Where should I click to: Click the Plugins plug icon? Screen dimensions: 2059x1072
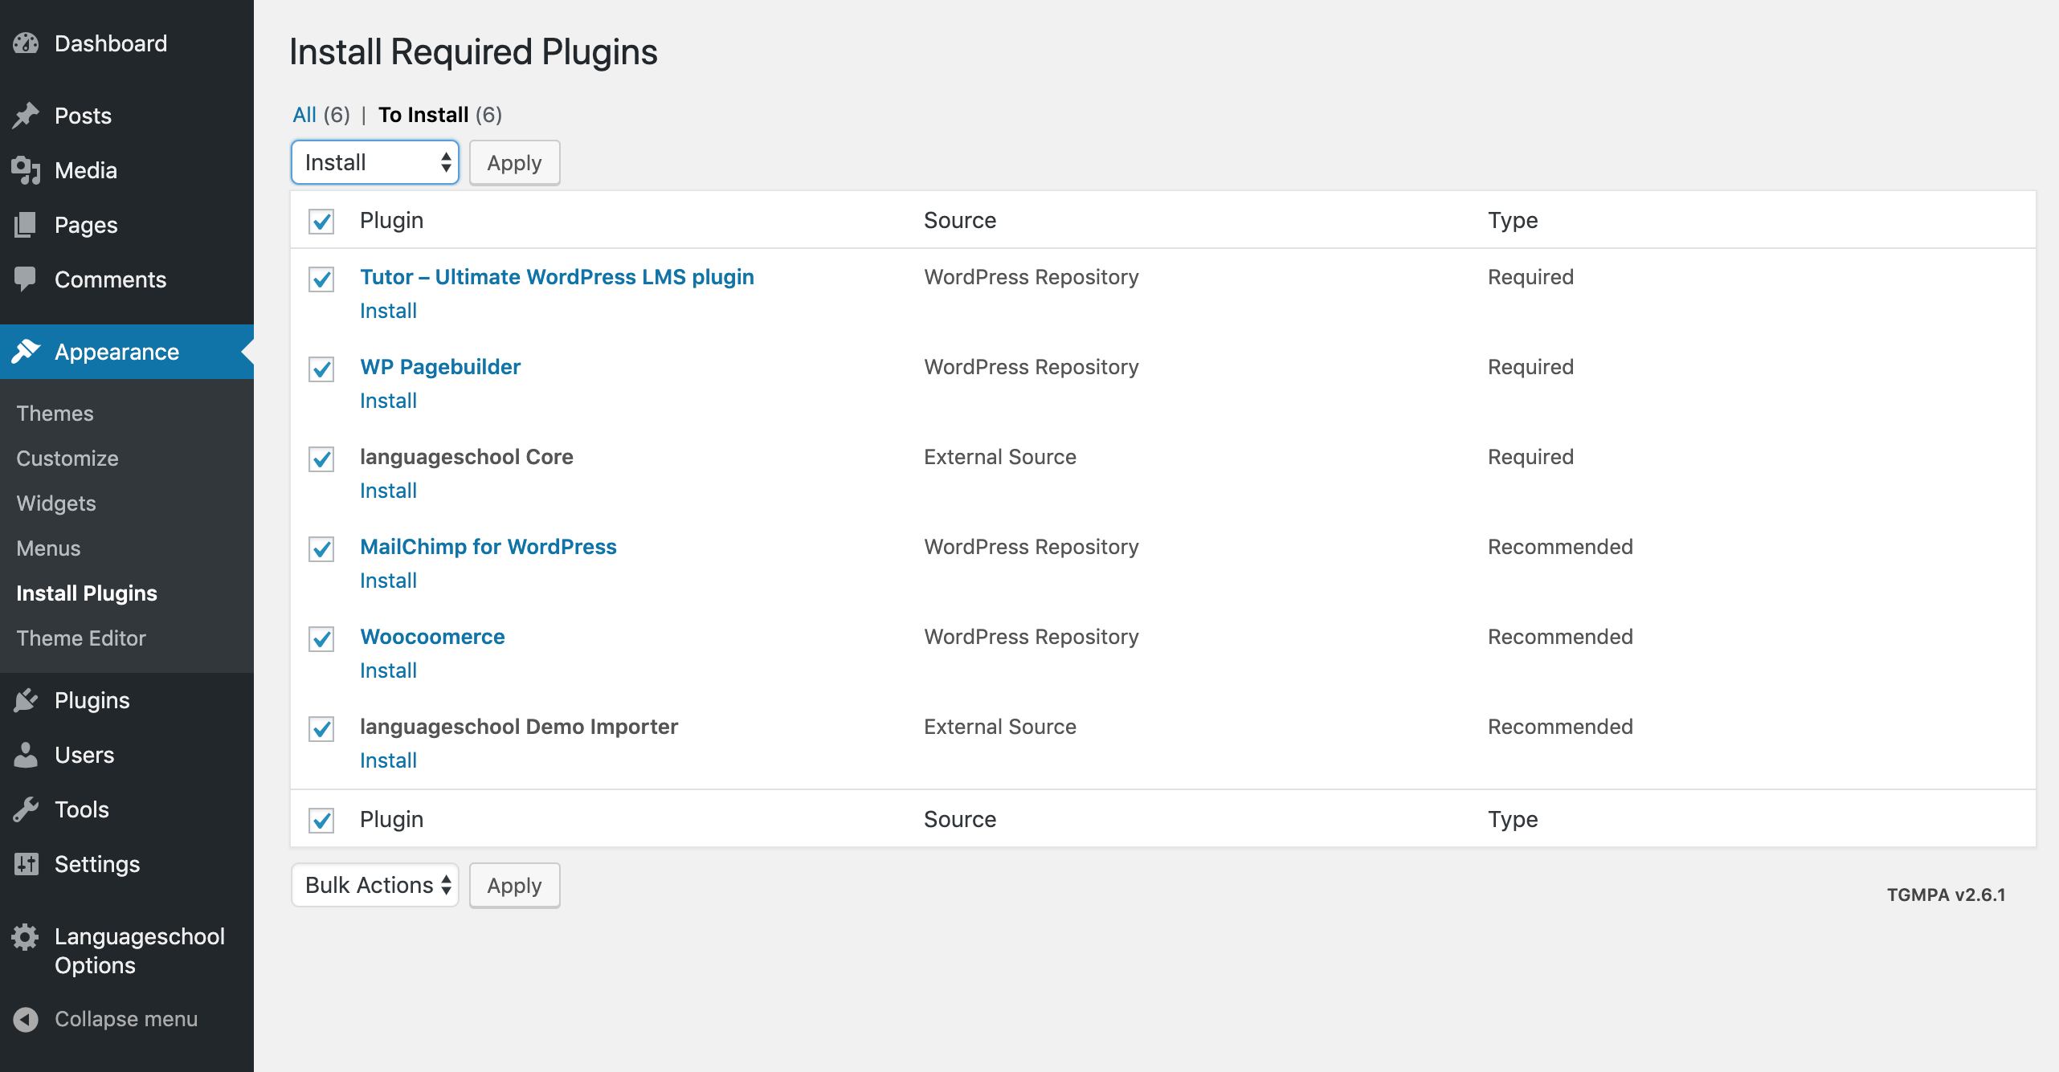(26, 700)
